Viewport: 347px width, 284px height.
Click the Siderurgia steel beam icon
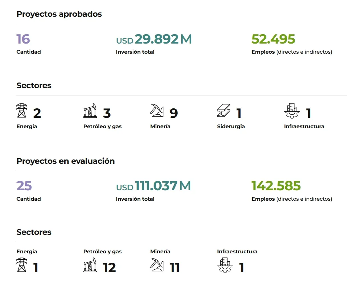[224, 110]
